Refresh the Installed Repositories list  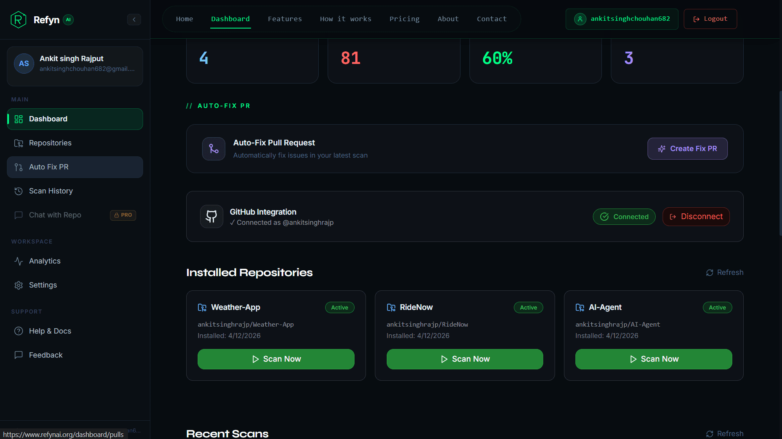[725, 272]
